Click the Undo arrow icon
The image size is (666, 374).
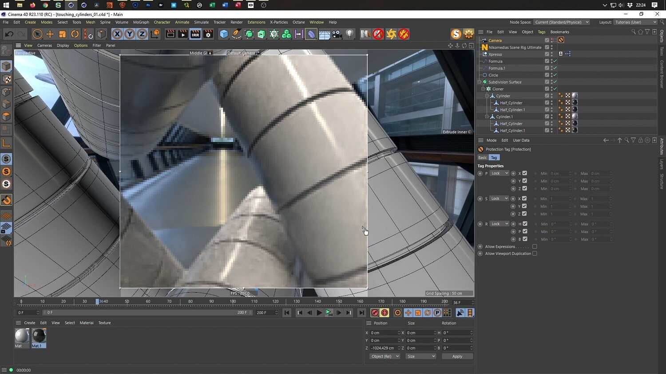pyautogui.click(x=9, y=34)
